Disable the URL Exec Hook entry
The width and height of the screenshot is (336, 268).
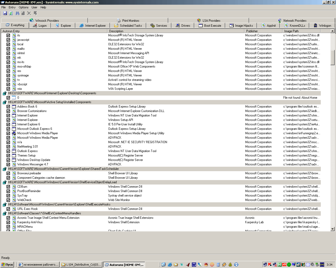8,209
